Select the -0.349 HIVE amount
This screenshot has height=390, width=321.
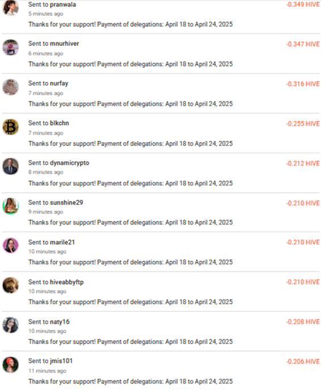point(303,5)
